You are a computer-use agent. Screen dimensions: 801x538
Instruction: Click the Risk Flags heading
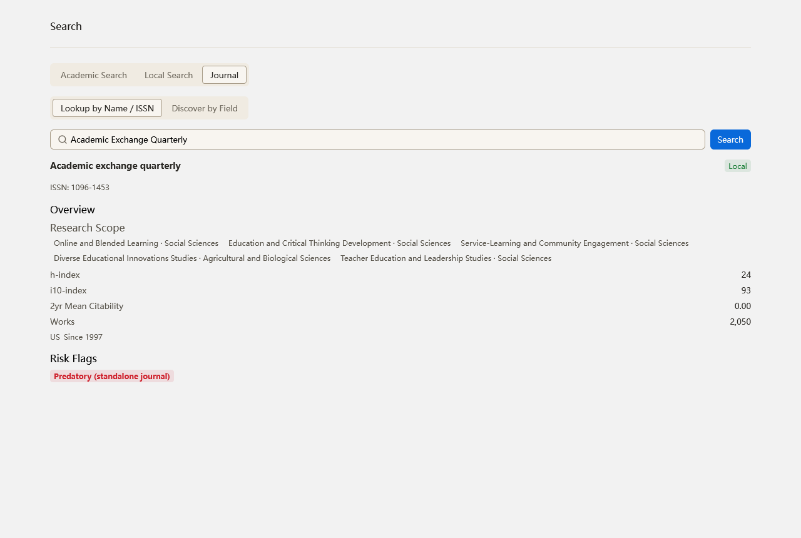point(73,358)
